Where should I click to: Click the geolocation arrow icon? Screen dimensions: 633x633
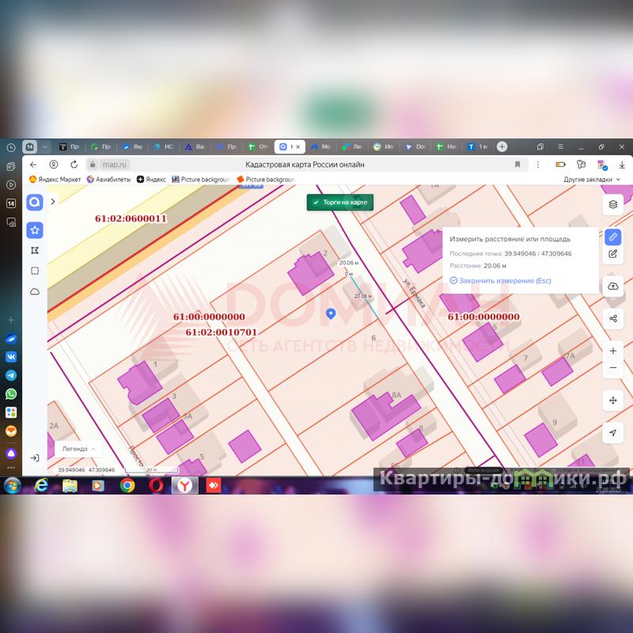pos(613,433)
